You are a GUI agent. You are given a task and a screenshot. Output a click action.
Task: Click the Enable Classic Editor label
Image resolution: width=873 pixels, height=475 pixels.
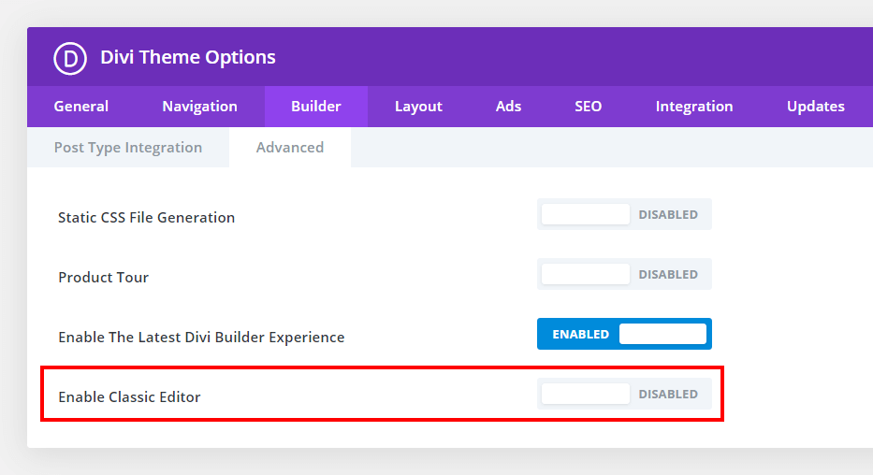click(129, 397)
